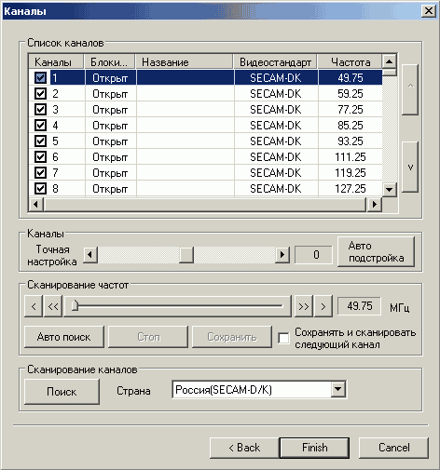Close the Каналы dialog window
This screenshot has height=470, width=440.
(x=428, y=11)
